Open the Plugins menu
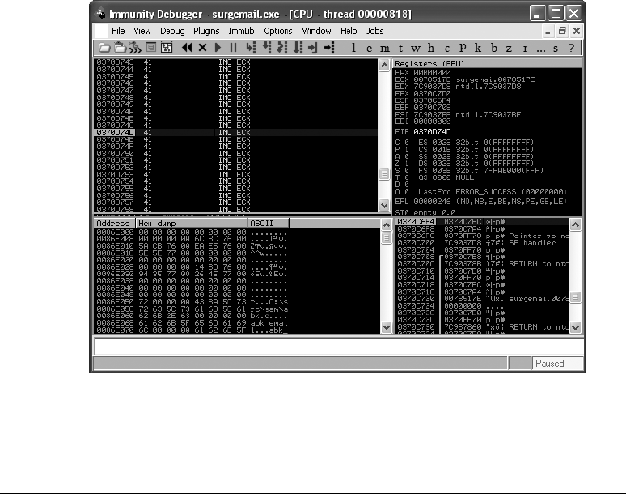Screen dimensions: 626x494 (x=206, y=31)
